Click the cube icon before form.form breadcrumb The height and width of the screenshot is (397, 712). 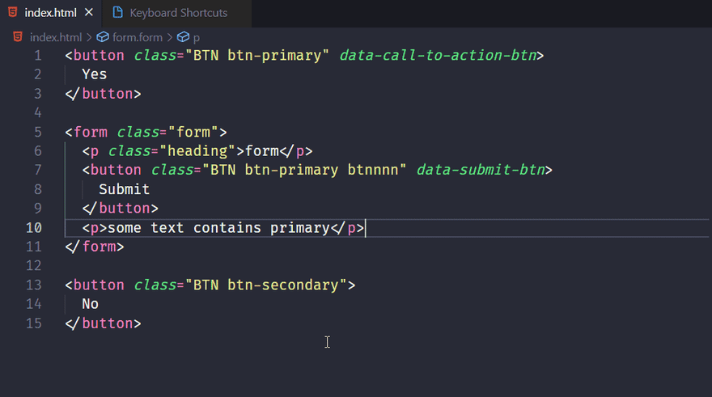pyautogui.click(x=103, y=36)
